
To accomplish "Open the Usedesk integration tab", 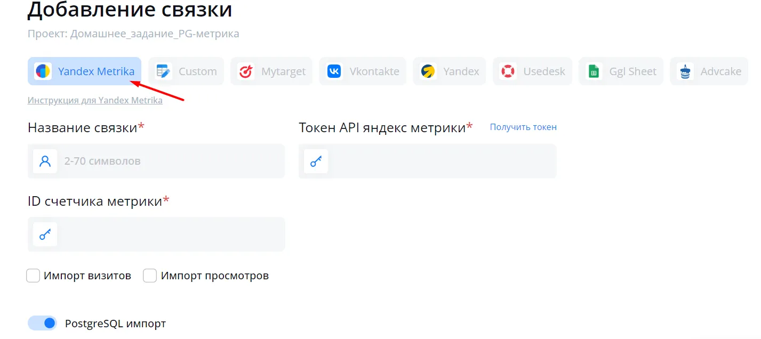I will coord(532,71).
